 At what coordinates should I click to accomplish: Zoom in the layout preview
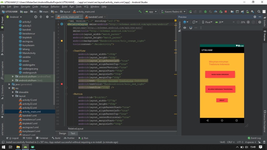[x=248, y=22]
